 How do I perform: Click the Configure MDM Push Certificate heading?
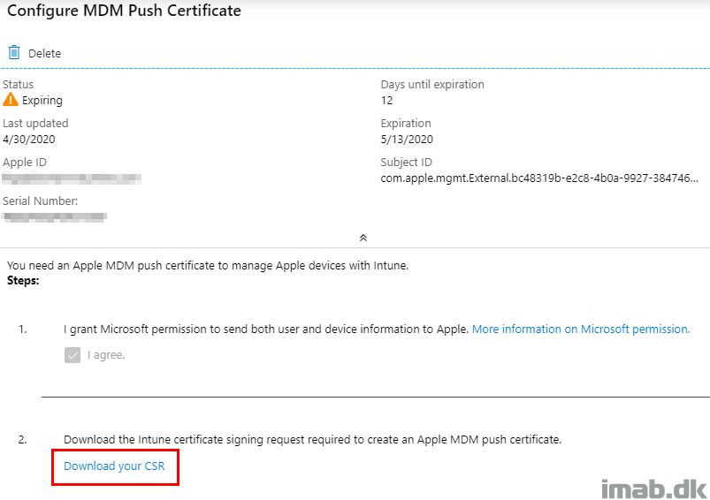124,11
